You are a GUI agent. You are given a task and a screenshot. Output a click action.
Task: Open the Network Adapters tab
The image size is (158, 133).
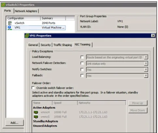click(26, 11)
